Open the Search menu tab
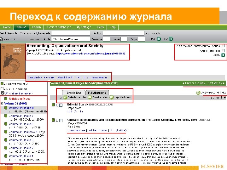Viewport: 227px width, 170px height. [x=36, y=27]
